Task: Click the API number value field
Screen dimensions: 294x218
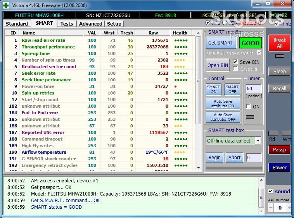Action: [280, 208]
